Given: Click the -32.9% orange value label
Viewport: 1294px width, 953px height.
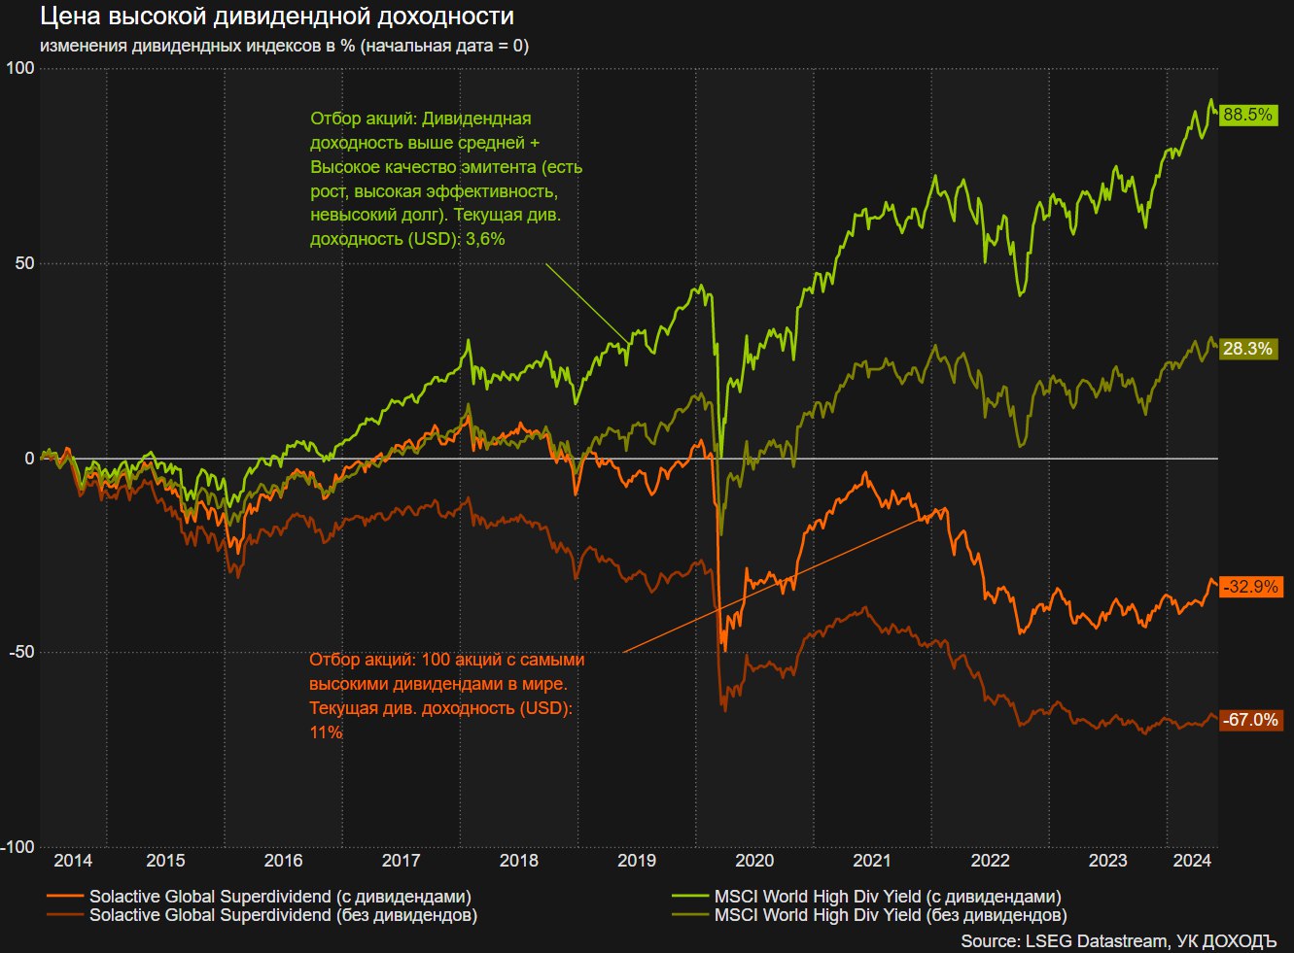Looking at the screenshot, I should coord(1250,587).
